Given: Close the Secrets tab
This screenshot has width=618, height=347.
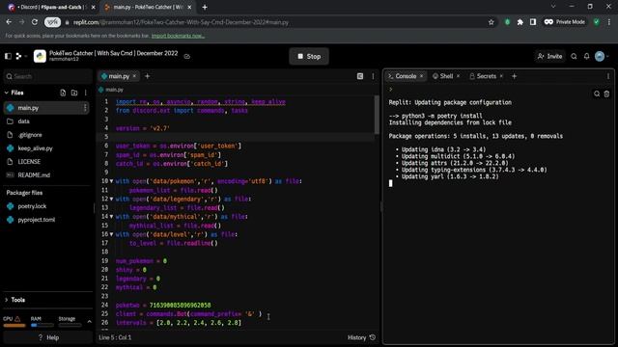Looking at the screenshot, I should (501, 76).
